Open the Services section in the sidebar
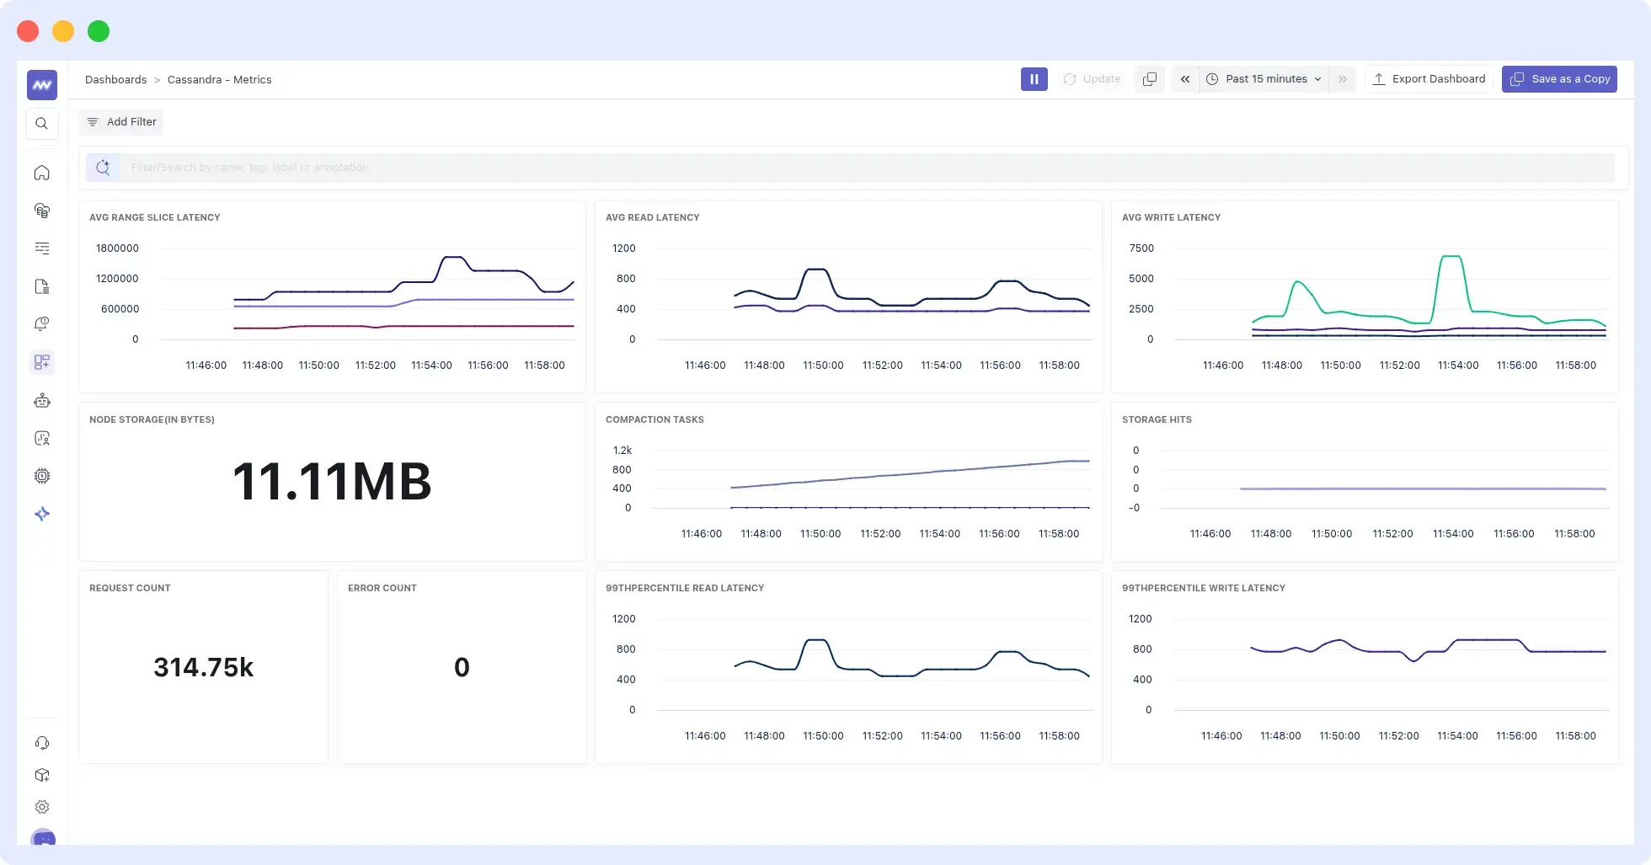 41,211
